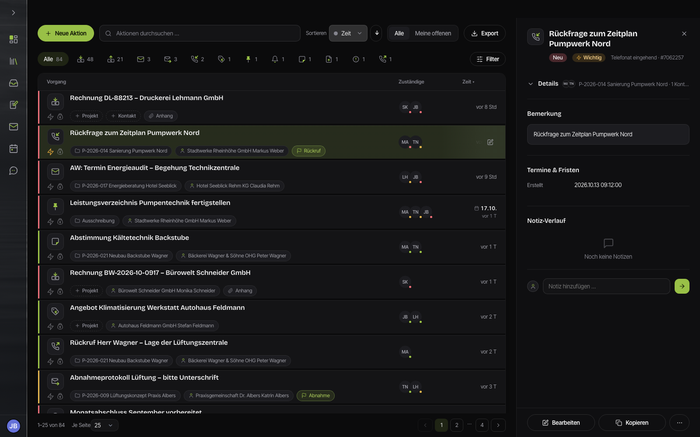
Task: Open the library icon in the sidebar
Action: 14,61
